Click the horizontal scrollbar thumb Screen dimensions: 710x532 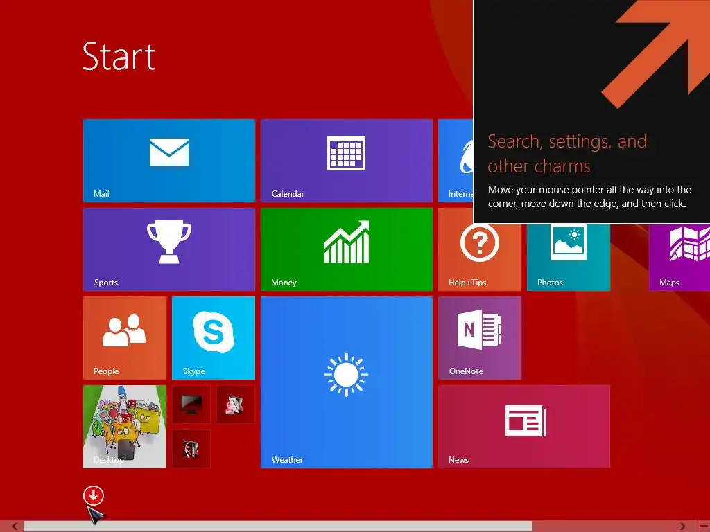click(x=277, y=526)
